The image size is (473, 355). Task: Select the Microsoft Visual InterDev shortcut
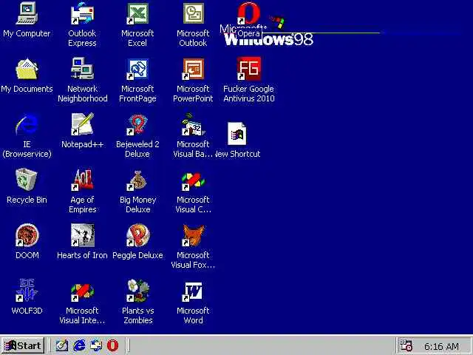coord(82,292)
